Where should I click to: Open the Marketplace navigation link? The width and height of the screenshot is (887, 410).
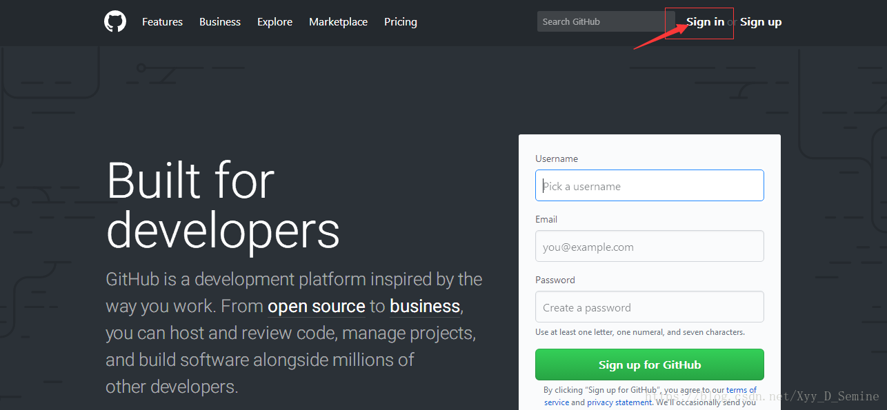coord(338,22)
